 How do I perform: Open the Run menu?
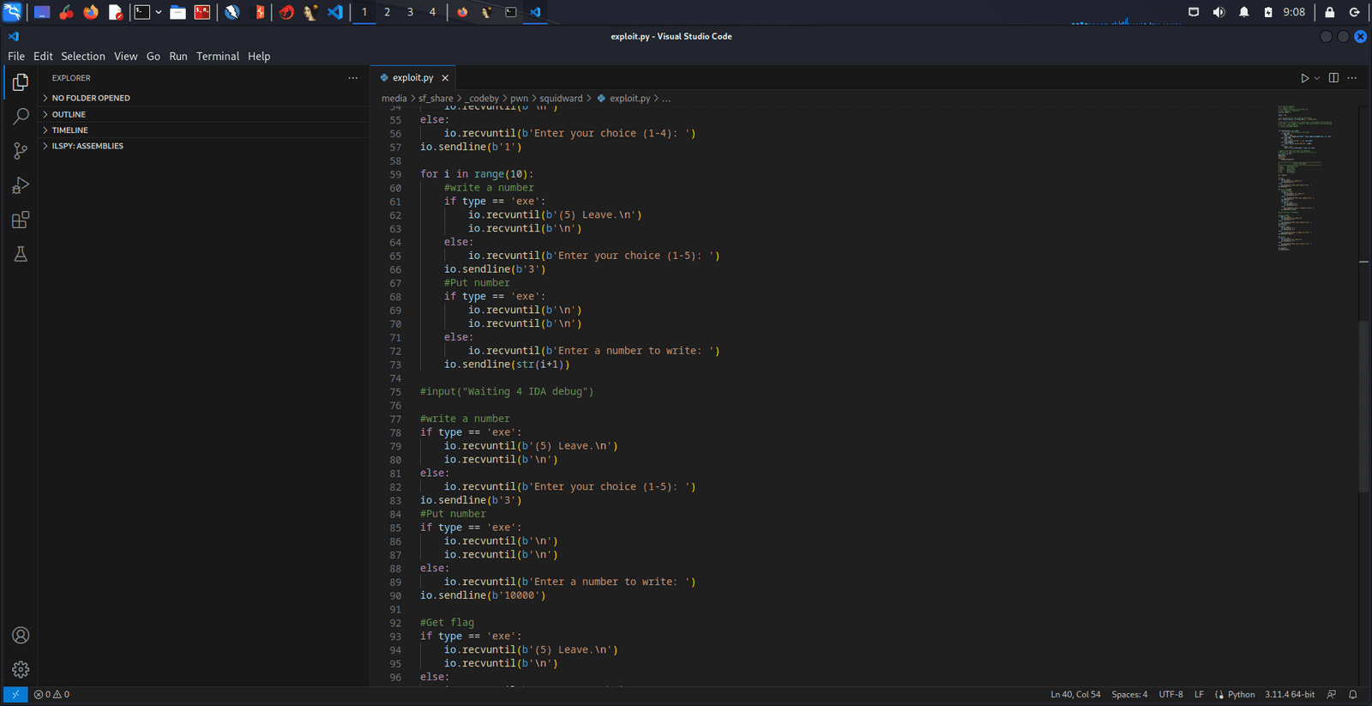178,56
